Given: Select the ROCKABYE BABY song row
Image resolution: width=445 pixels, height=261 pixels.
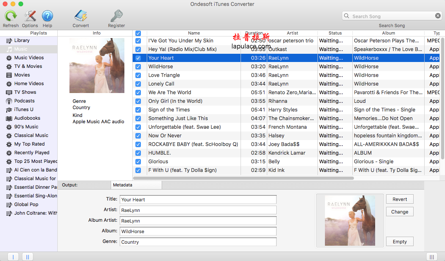Looking at the screenshot, I should (x=286, y=144).
